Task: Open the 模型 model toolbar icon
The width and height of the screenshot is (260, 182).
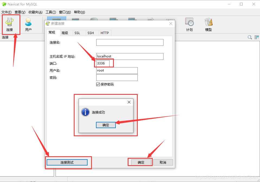Action: [x=208, y=24]
